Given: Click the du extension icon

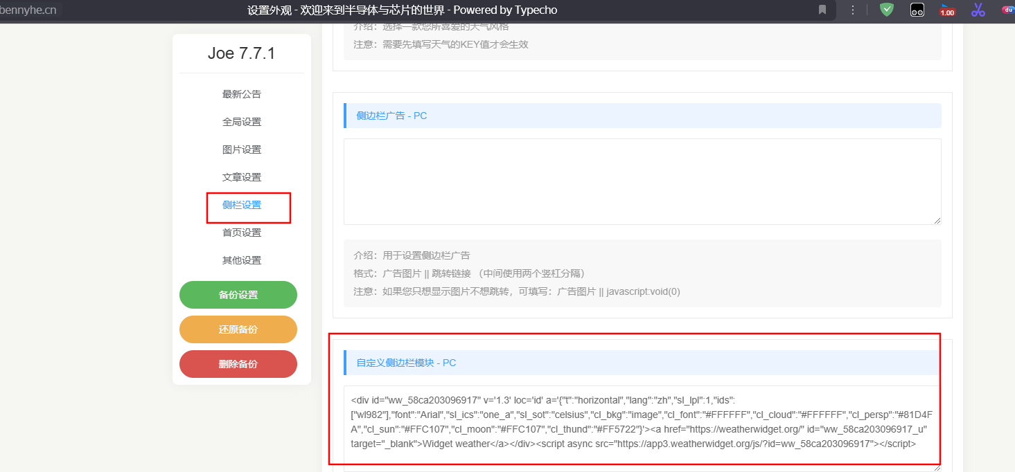Looking at the screenshot, I should pyautogui.click(x=1008, y=10).
